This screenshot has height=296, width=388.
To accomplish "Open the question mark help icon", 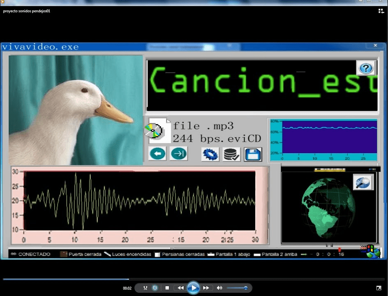I will pos(366,68).
